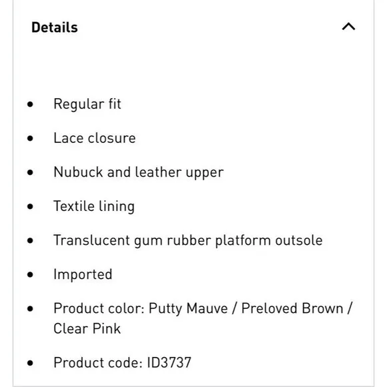The image size is (387, 387).
Task: Click the 'Imported' list item
Action: [83, 275]
